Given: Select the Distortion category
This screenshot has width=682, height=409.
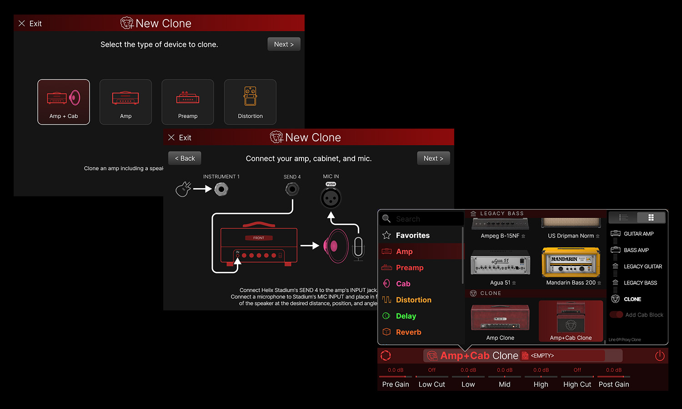Looking at the screenshot, I should (421, 300).
